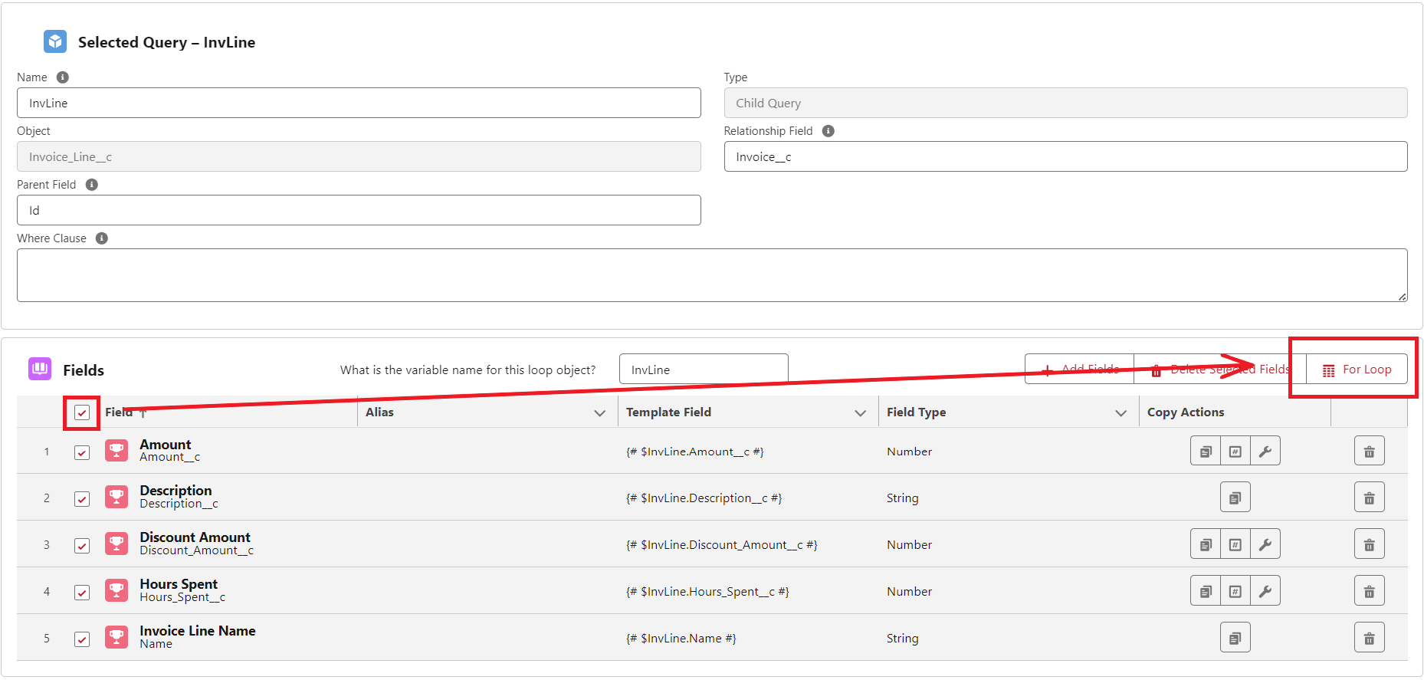
Task: Open wrench settings for Discount Amount
Action: [1265, 544]
